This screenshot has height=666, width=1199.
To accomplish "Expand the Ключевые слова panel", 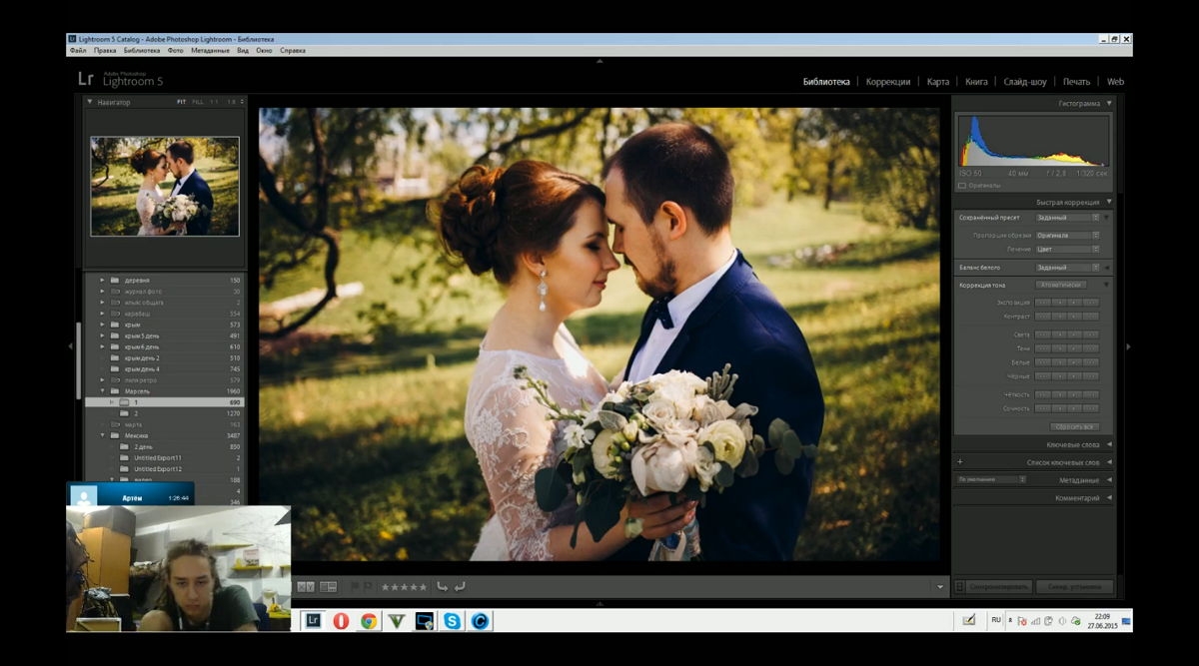I will pyautogui.click(x=1109, y=444).
